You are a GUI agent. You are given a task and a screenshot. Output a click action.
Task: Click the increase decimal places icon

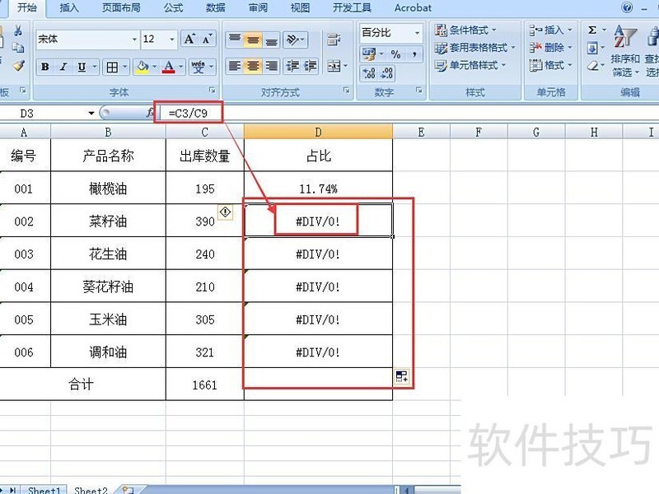point(368,72)
